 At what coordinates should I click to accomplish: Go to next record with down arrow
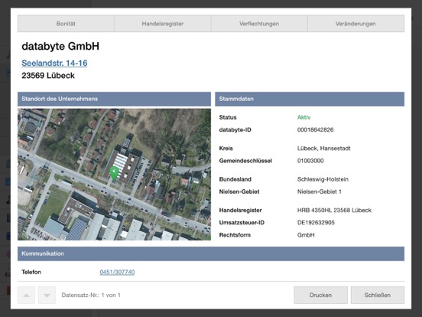pyautogui.click(x=47, y=295)
